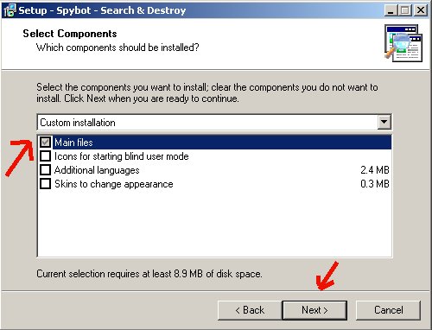Click the maximize button in title bar

[x=405, y=10]
